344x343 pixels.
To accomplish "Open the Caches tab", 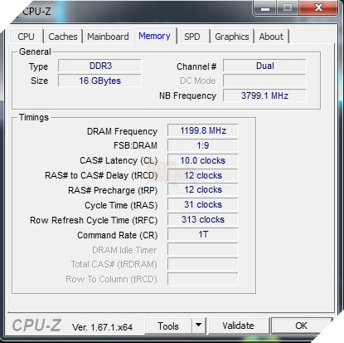I will coord(63,37).
